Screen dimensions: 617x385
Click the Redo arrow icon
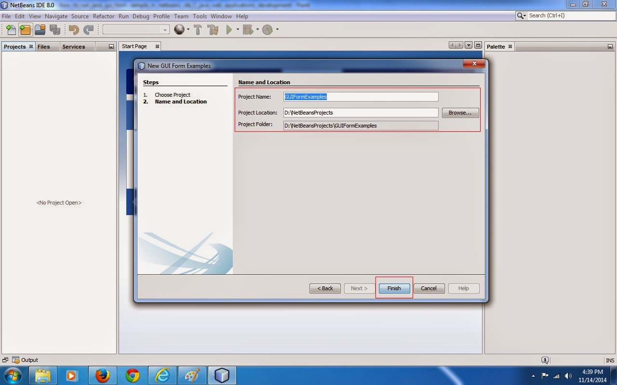pyautogui.click(x=88, y=30)
